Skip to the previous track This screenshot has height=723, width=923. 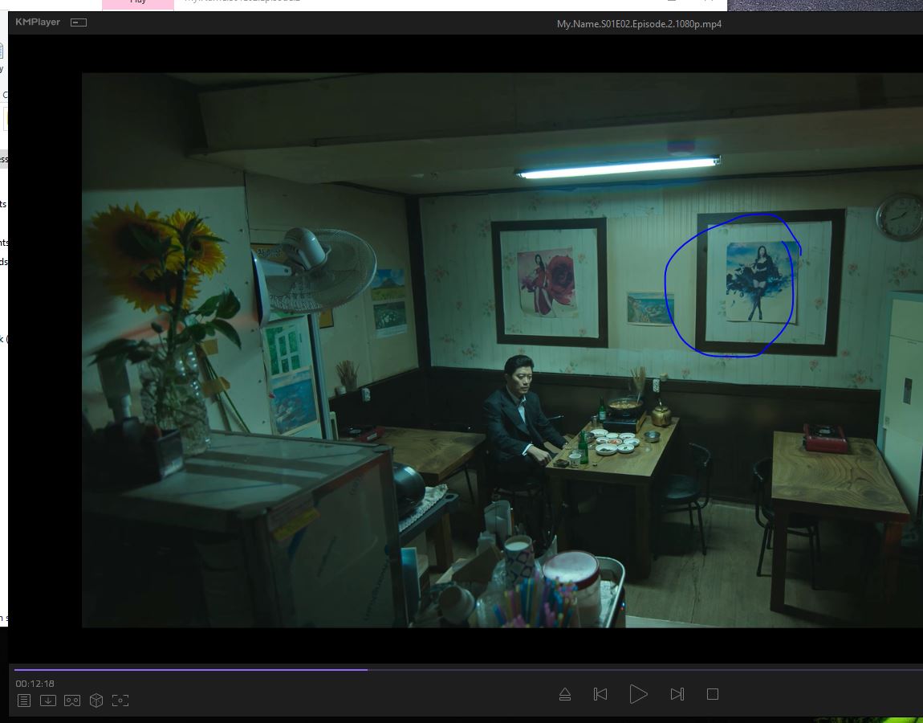click(600, 694)
